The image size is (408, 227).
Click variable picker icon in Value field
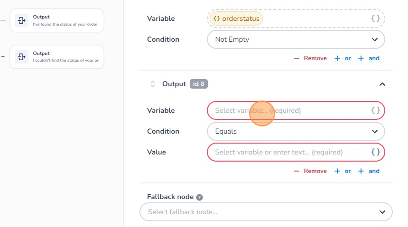(x=375, y=152)
